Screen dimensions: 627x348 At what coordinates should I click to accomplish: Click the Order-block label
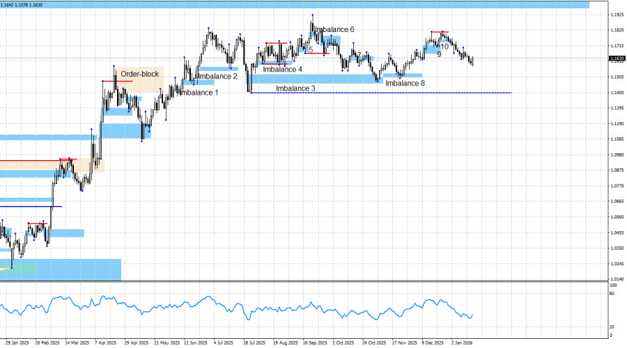140,74
